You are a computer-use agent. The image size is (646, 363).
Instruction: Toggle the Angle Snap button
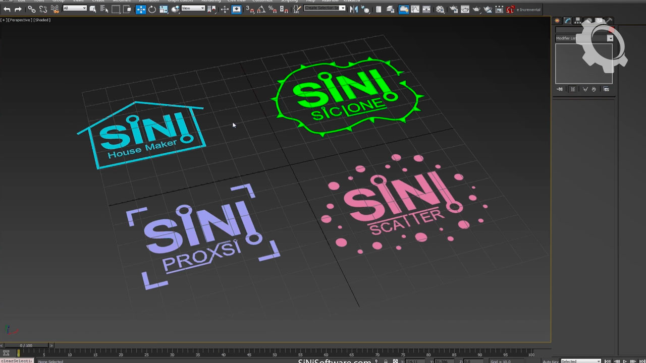coord(261,10)
